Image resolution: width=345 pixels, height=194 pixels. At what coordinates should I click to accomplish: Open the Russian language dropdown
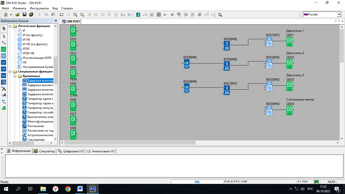339,14
